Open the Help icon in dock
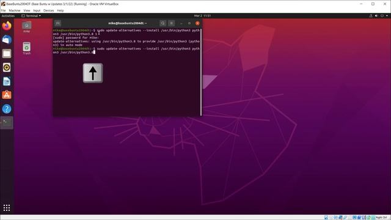This screenshot has width=391, height=220. click(x=7, y=109)
